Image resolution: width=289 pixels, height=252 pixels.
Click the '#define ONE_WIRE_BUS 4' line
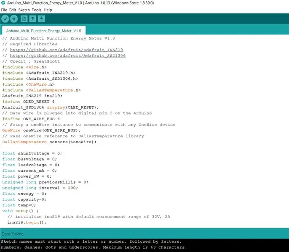(31, 119)
